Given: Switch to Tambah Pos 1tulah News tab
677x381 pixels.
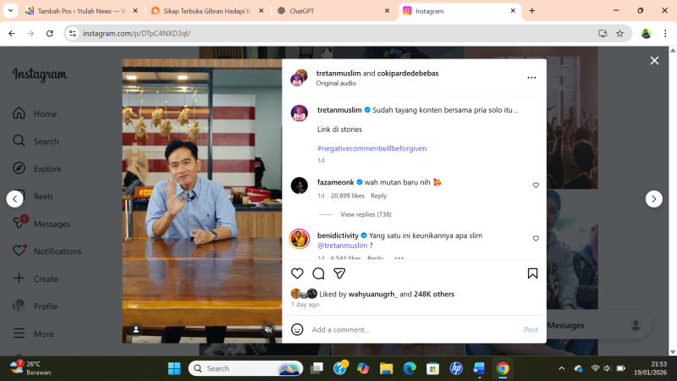Looking at the screenshot, I should pos(81,11).
